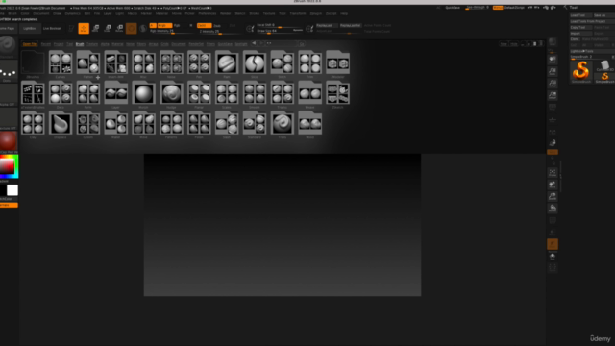Click the BPR render icon
The image size is (615, 346).
pos(553,41)
